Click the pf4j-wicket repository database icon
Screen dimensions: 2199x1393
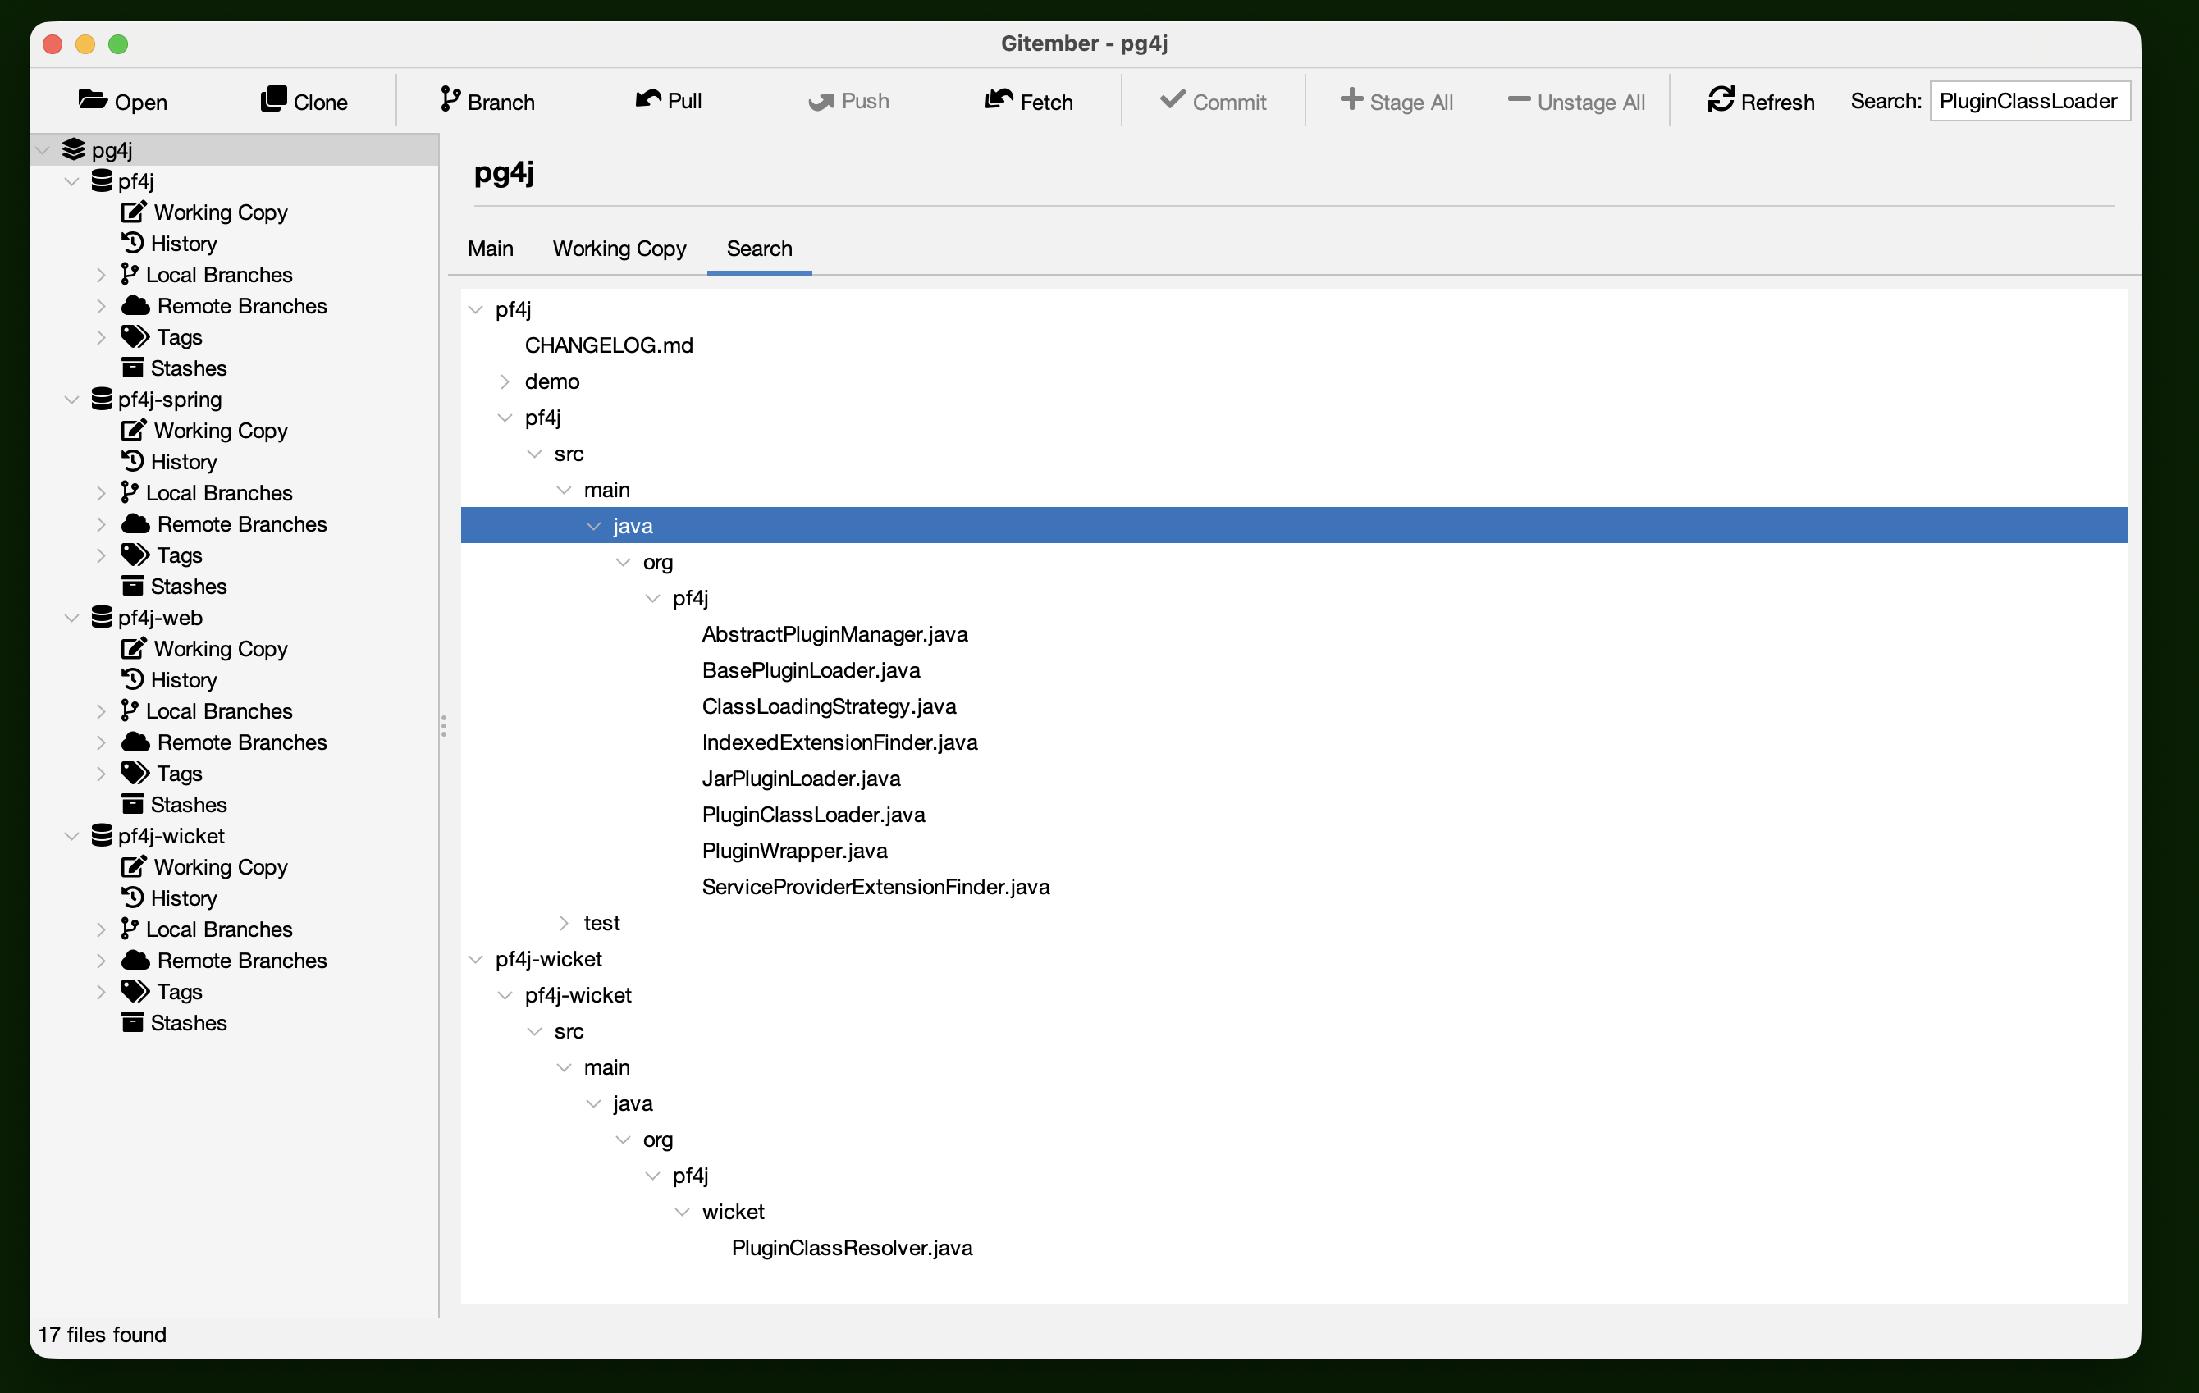pyautogui.click(x=103, y=835)
